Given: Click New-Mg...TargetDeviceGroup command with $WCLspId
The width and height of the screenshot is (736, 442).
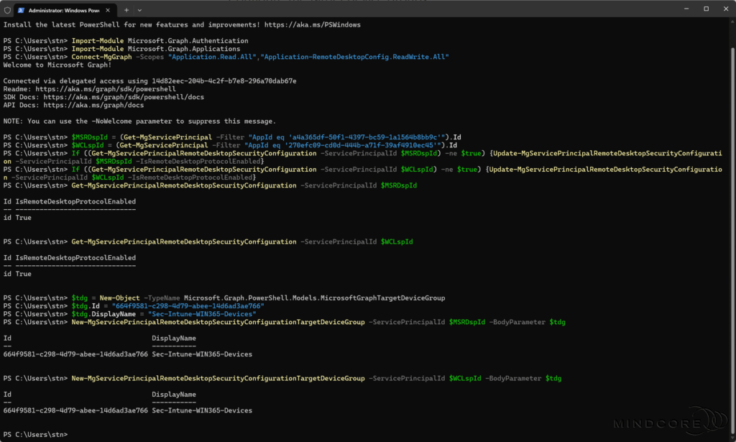Looking at the screenshot, I should (316, 378).
